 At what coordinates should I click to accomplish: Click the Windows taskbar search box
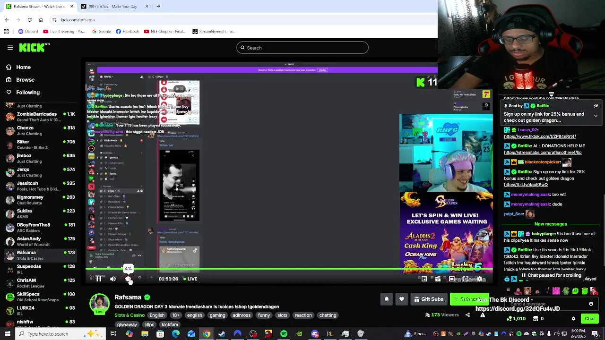[62, 334]
